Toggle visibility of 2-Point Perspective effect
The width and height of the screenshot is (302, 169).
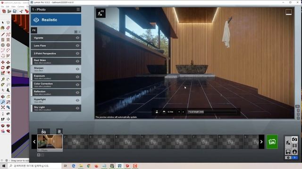(77, 54)
